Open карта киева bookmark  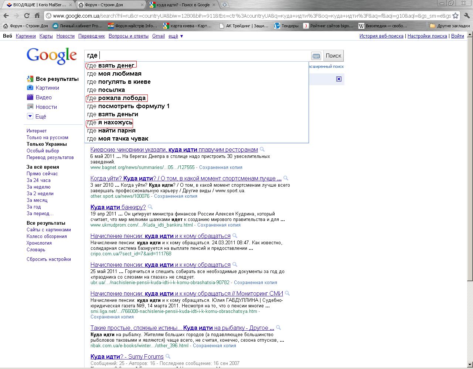coord(188,26)
